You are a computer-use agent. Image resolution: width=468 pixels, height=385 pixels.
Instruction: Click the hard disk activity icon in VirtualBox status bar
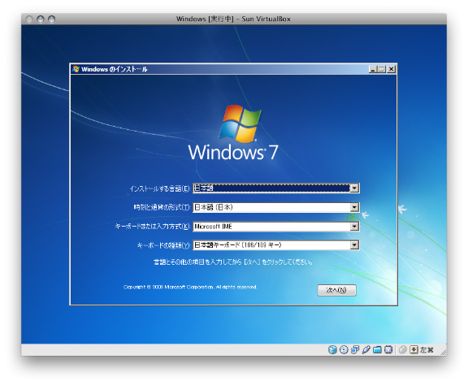332,350
